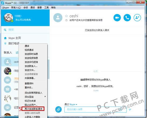Select the 记录 group contact icon
This screenshot has width=147, height=118.
(8, 107)
